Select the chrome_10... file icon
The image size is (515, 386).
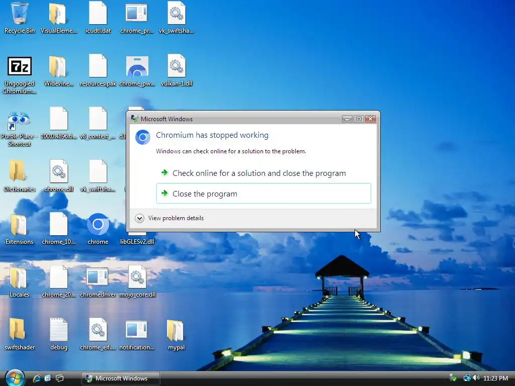point(58,229)
